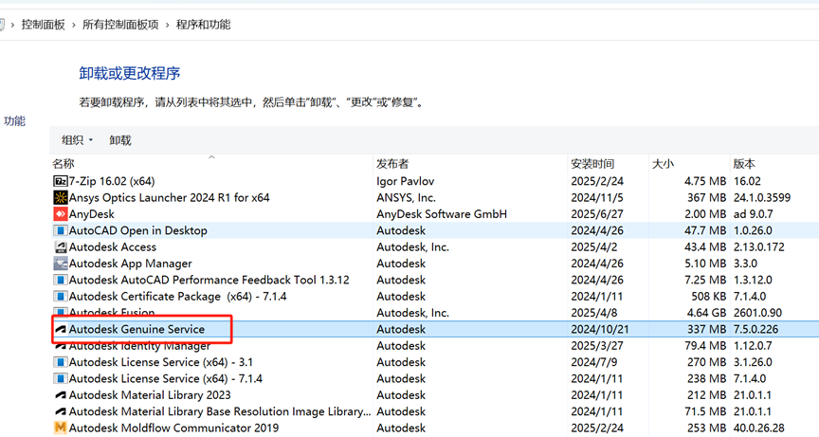Expand chevron after 控制面板 breadcrumb
Screen dimensions: 819x437
pyautogui.click(x=74, y=25)
